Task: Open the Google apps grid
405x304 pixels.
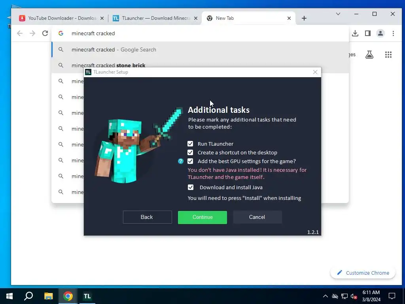Action: pyautogui.click(x=388, y=55)
